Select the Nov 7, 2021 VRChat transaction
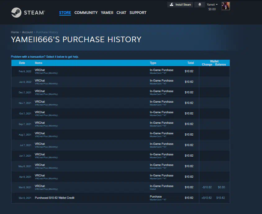The width and height of the screenshot is (262, 214). click(x=120, y=103)
